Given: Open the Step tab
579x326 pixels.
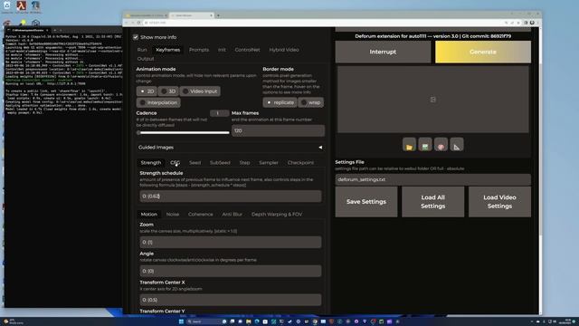Looking at the screenshot, I should point(244,163).
